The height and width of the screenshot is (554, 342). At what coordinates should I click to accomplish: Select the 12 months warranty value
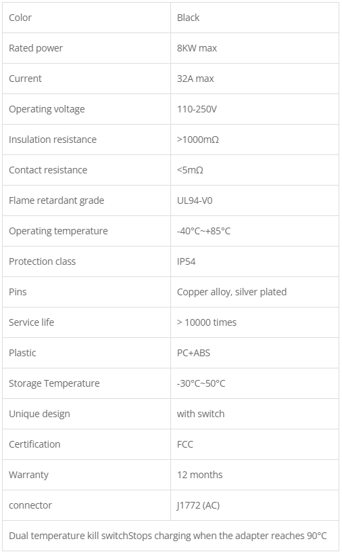click(x=199, y=475)
